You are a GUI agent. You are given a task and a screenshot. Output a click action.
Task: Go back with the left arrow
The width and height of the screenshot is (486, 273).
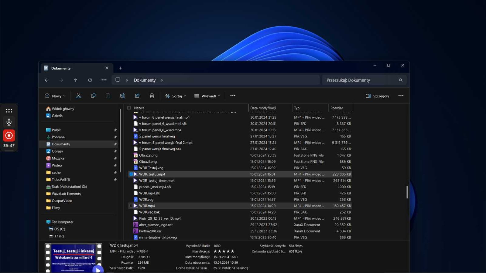[x=47, y=80]
